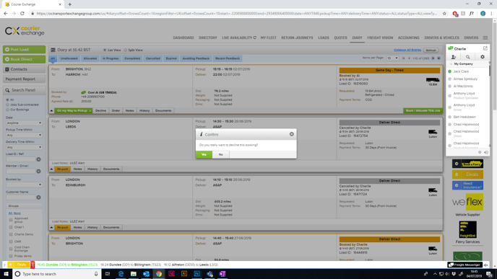Collapse the Brighton to Harrow entry

(x=51, y=111)
